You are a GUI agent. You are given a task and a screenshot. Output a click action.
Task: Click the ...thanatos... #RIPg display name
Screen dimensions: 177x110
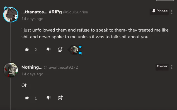pyautogui.click(x=42, y=12)
